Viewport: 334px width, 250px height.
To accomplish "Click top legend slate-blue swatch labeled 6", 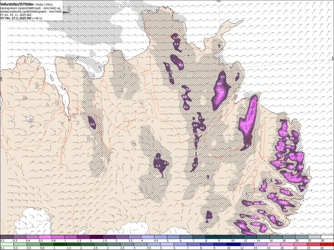I will point(186,237).
